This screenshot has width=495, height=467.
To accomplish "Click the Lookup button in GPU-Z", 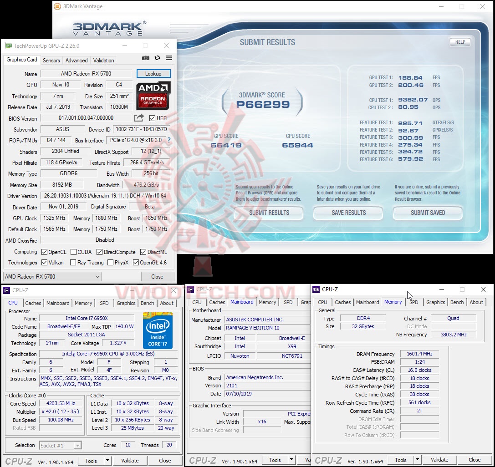I will coord(153,74).
